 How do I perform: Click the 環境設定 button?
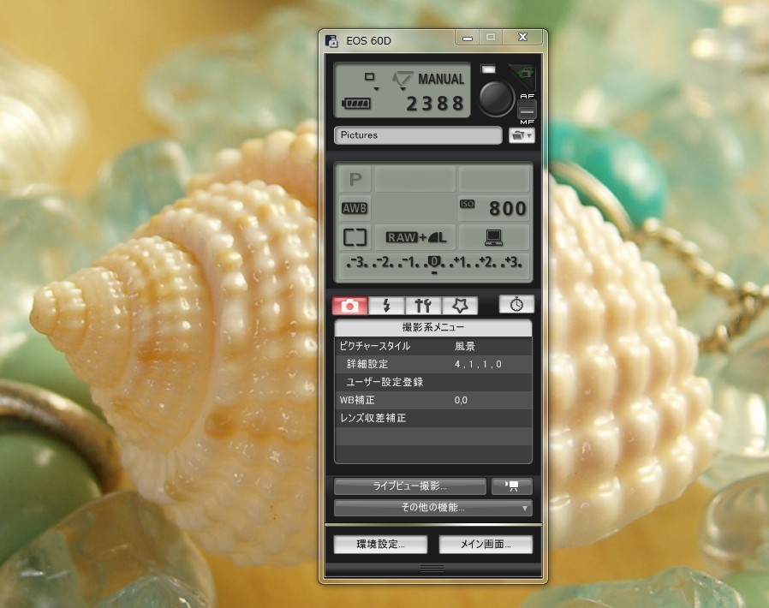tap(380, 545)
